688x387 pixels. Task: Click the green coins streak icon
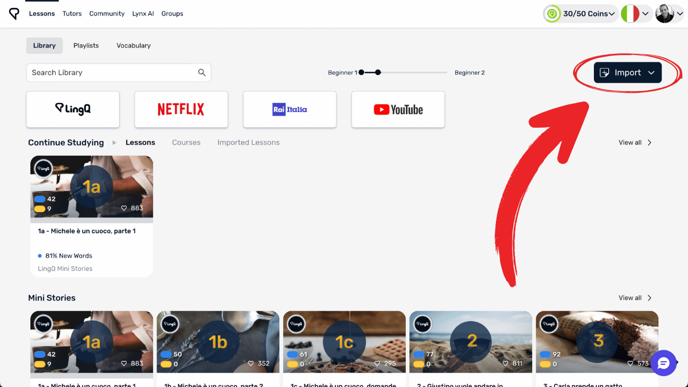(x=552, y=14)
